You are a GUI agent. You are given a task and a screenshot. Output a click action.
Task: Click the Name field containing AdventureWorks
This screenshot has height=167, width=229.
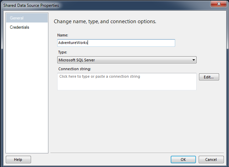116,43
